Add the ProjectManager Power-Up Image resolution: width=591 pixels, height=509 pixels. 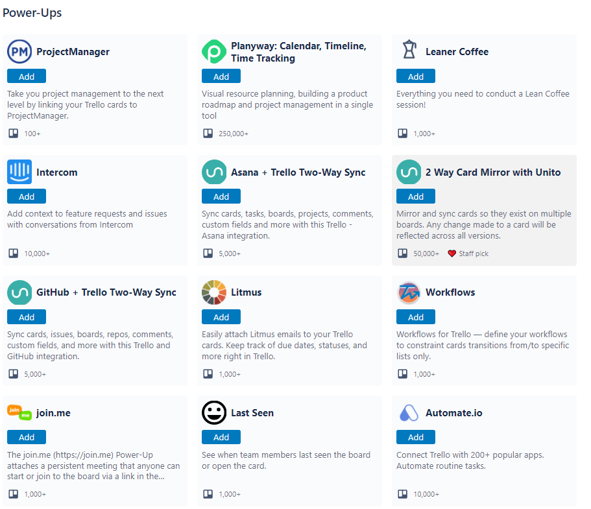(27, 76)
